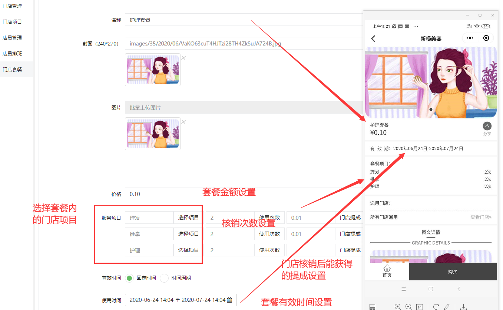Viewport: 503px width, 310px height.
Task: Tap the 分享 share icon
Action: coord(487,126)
